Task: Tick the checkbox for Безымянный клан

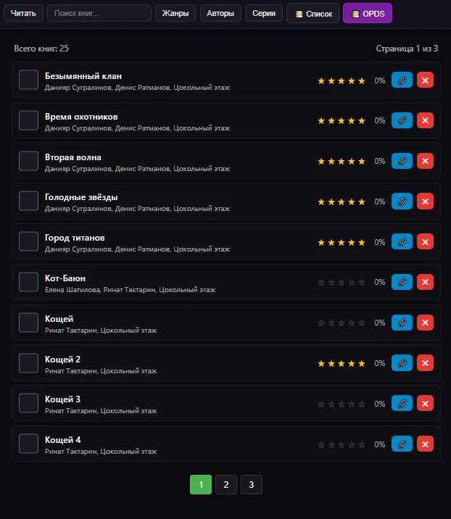Action: click(28, 80)
